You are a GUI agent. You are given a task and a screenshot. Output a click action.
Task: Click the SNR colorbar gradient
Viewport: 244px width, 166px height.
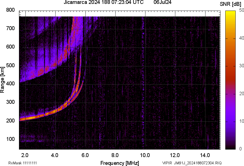pos(231,80)
